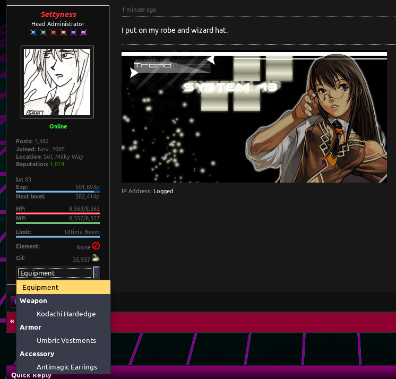
Task: Click the Logged IP address link
Action: click(163, 191)
